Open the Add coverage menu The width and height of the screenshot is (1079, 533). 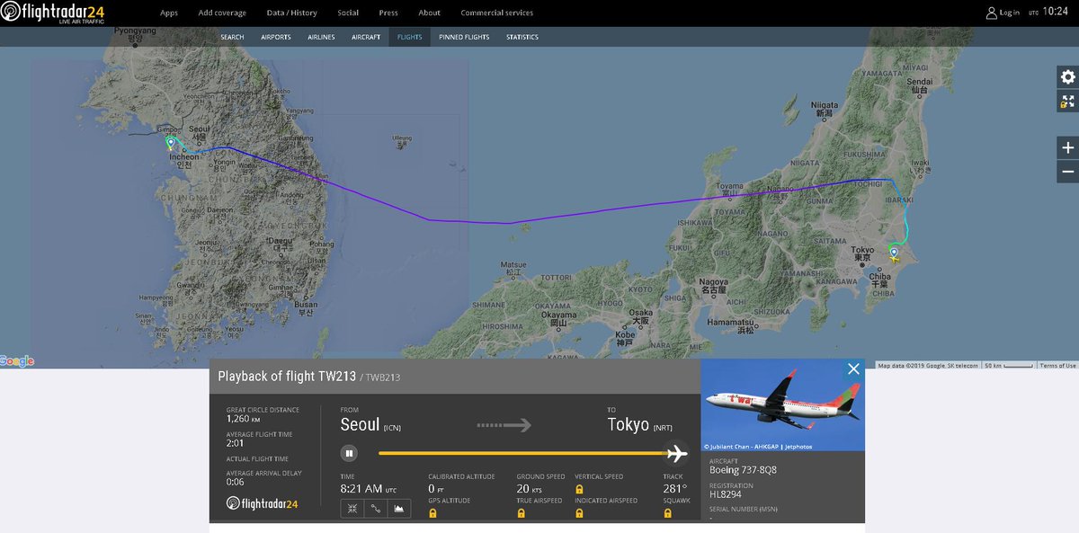[x=223, y=13]
